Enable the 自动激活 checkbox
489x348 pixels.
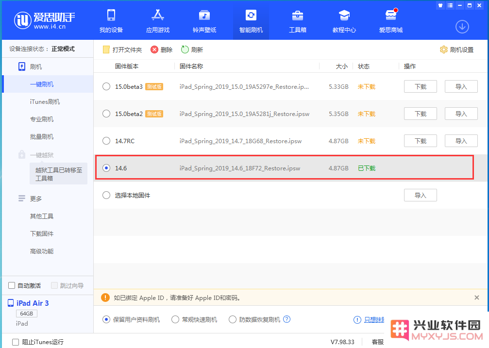pos(12,285)
